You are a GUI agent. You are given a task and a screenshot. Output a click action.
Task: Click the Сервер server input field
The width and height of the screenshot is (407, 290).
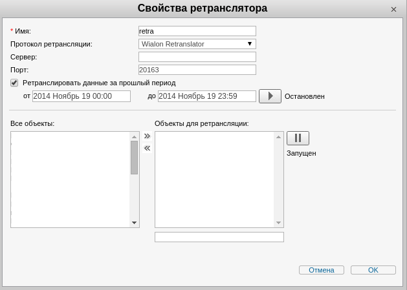pos(197,57)
